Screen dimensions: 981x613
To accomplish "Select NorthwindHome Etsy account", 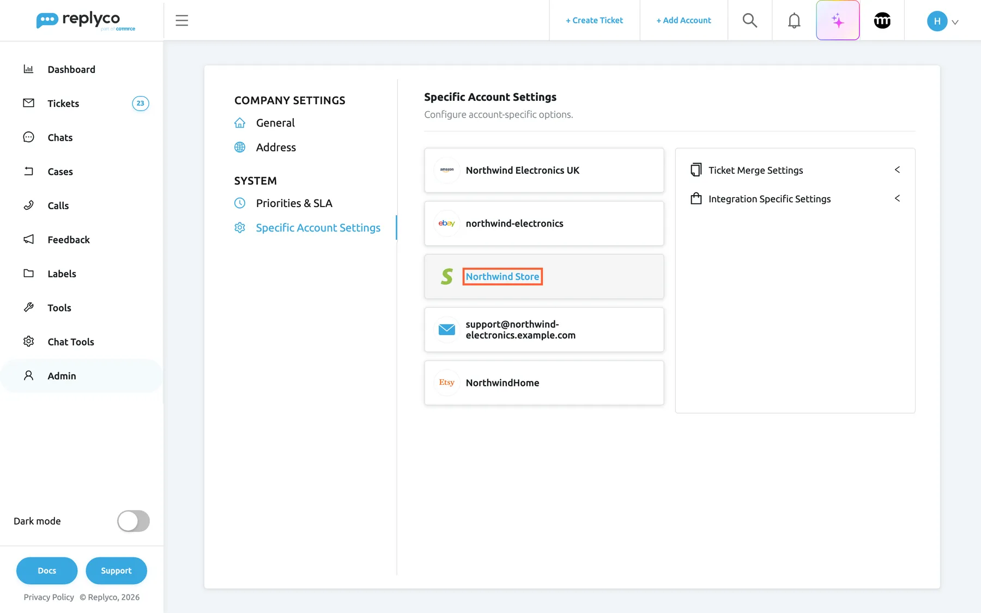I will tap(544, 383).
